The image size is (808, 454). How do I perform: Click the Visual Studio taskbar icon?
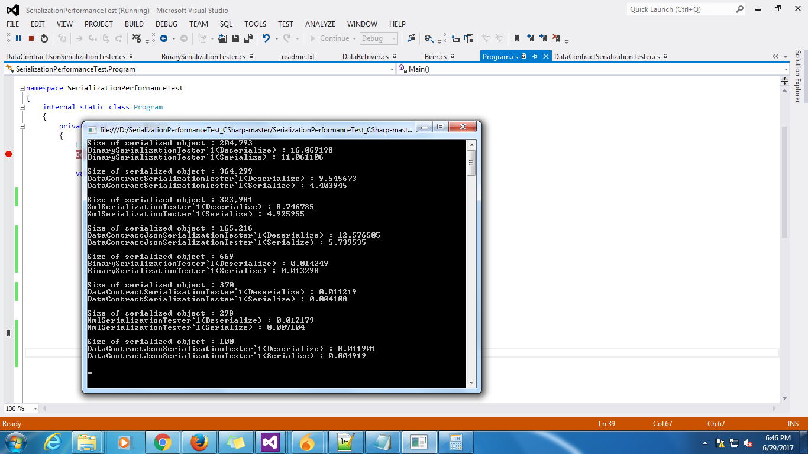point(270,442)
